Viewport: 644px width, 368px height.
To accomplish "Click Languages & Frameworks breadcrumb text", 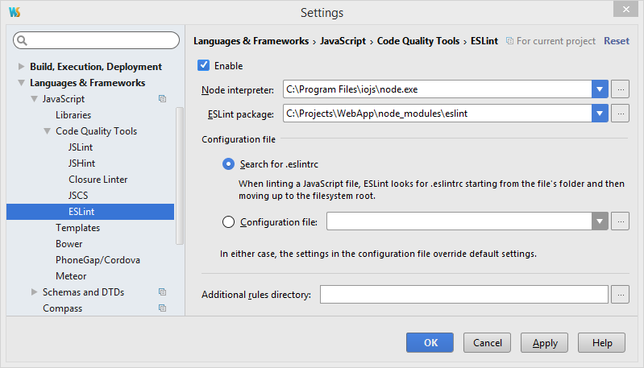I will tap(251, 41).
